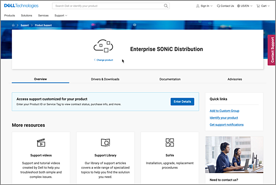276x185 pixels.
Task: Open the Contact Support side tab
Action: pyautogui.click(x=272, y=50)
